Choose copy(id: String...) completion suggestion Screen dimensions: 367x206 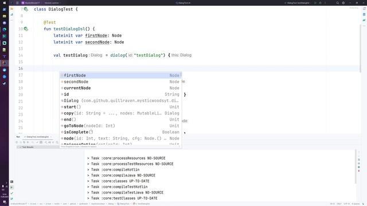pos(120,113)
